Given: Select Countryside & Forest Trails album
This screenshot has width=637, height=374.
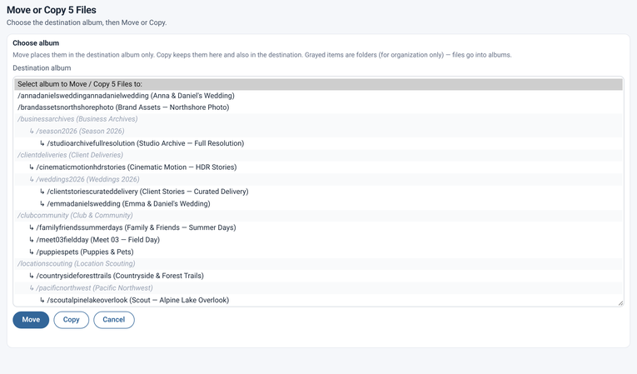Looking at the screenshot, I should tap(318, 276).
